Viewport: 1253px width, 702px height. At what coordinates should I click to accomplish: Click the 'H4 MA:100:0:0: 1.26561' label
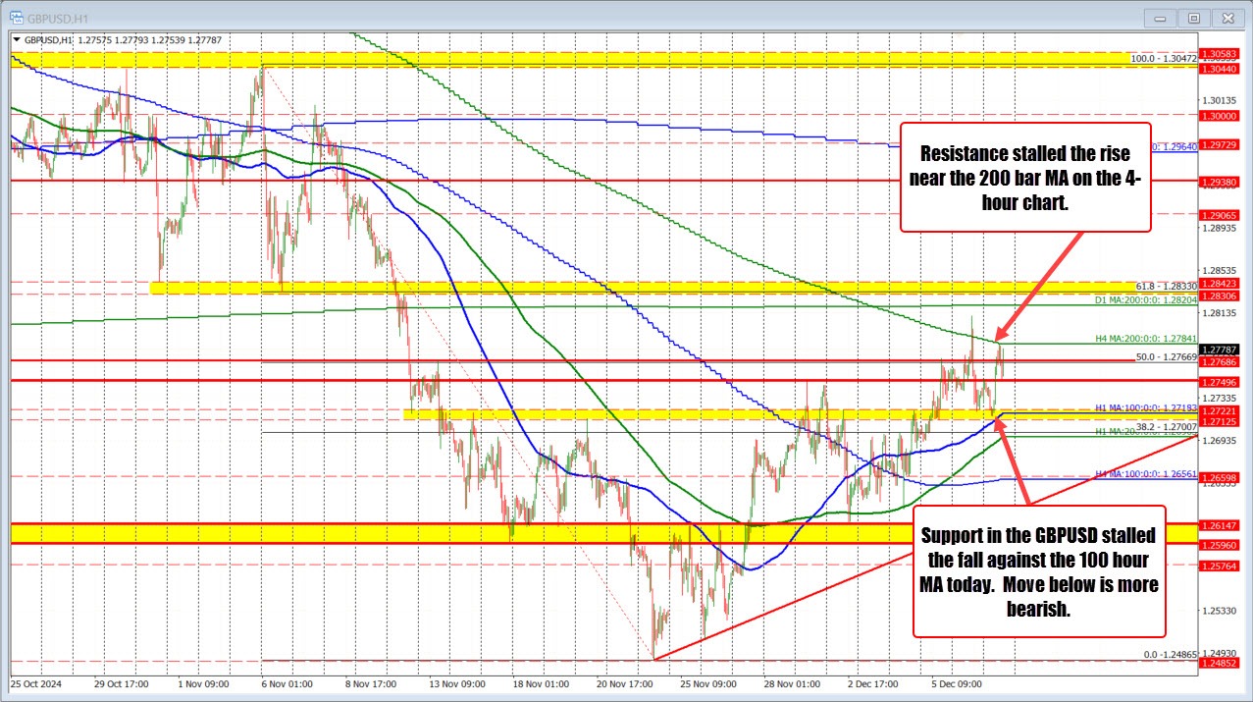[1146, 473]
